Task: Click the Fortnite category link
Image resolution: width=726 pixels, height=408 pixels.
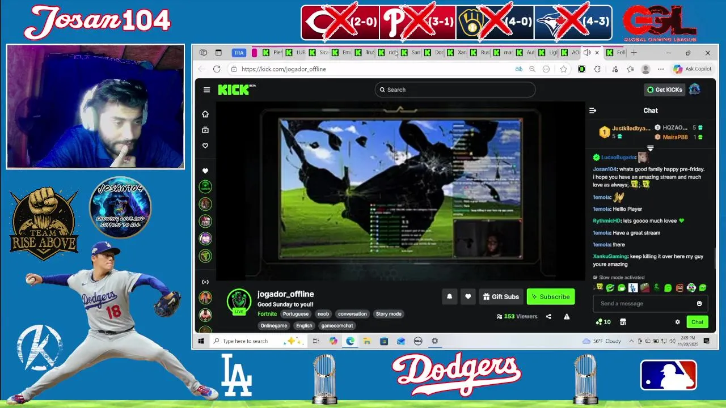Action: pyautogui.click(x=267, y=314)
